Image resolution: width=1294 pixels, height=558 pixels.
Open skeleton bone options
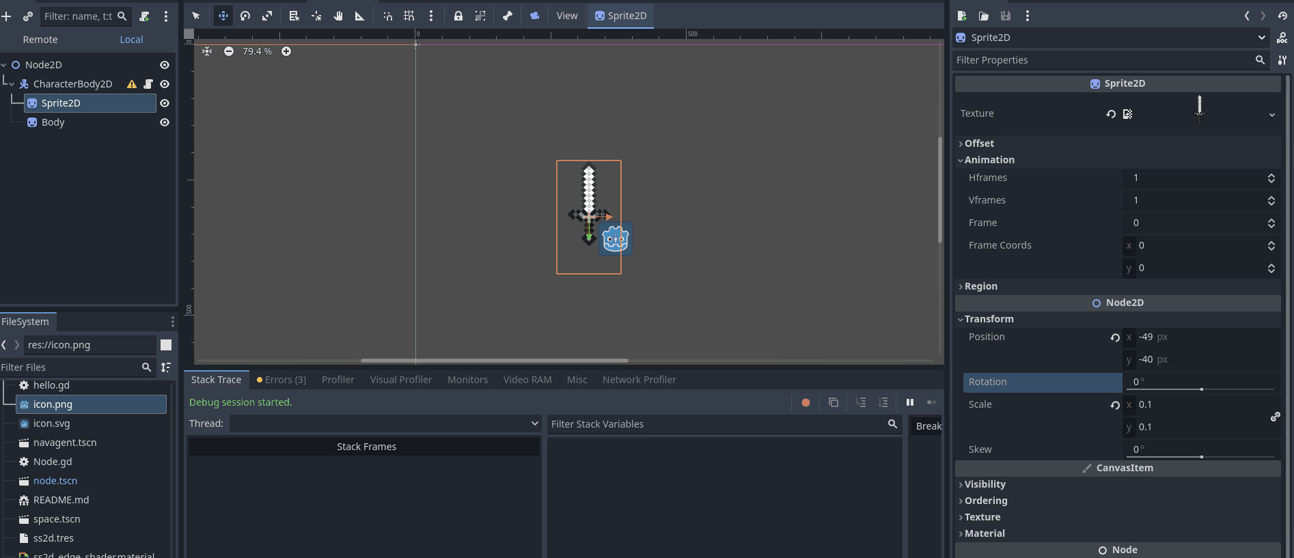[508, 16]
